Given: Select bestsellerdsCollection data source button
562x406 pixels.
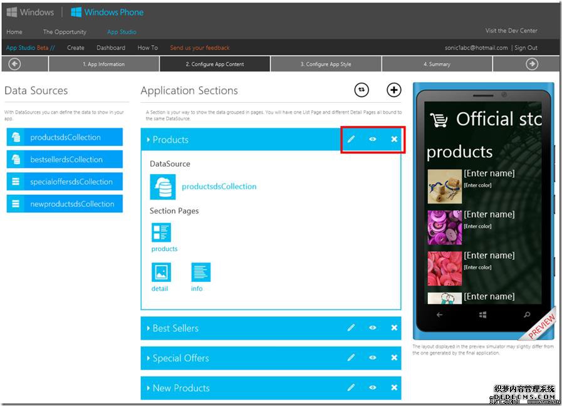Looking at the screenshot, I should pyautogui.click(x=65, y=159).
